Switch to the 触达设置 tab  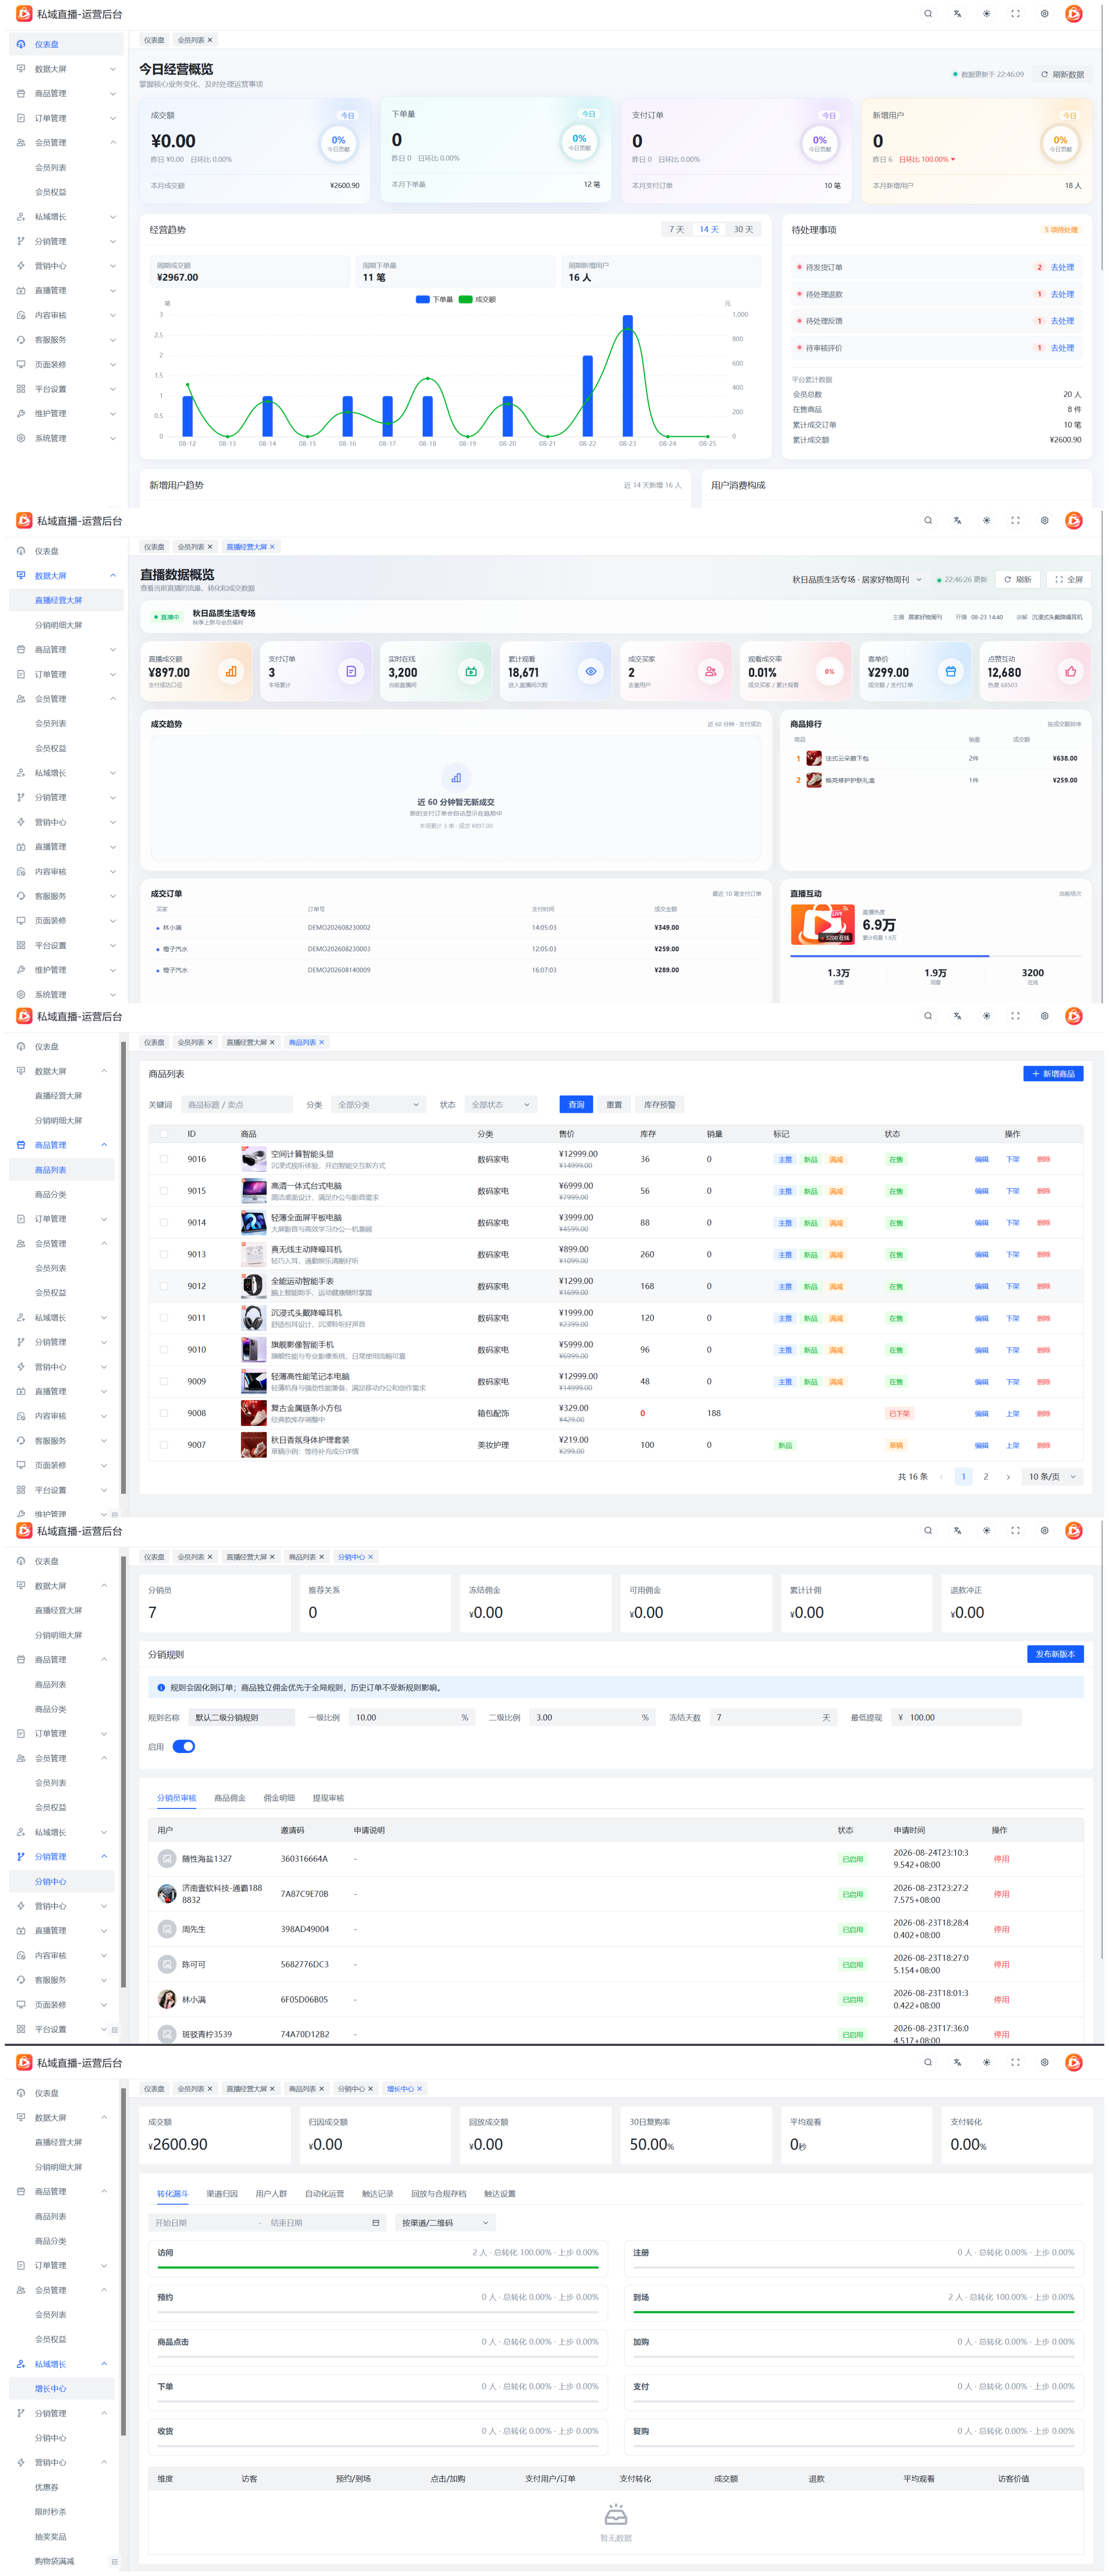click(x=500, y=2193)
